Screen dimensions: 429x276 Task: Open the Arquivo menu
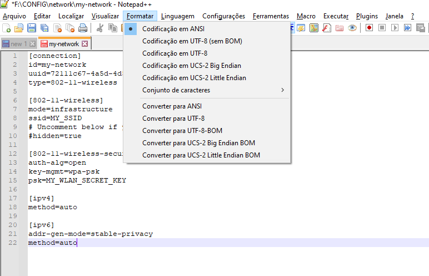[14, 16]
